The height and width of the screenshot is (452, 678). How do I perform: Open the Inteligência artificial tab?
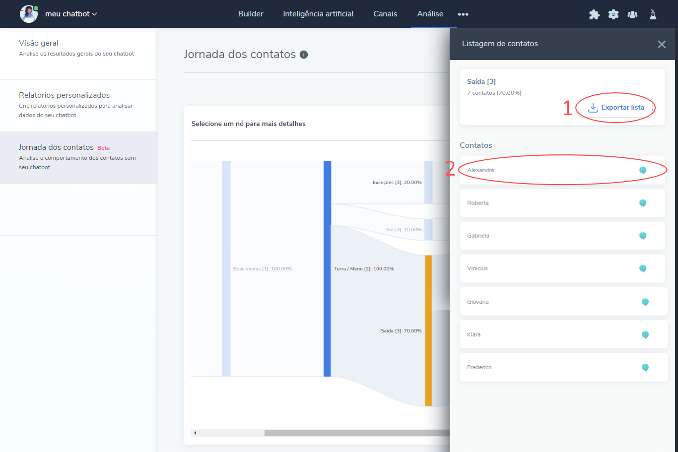click(x=318, y=14)
